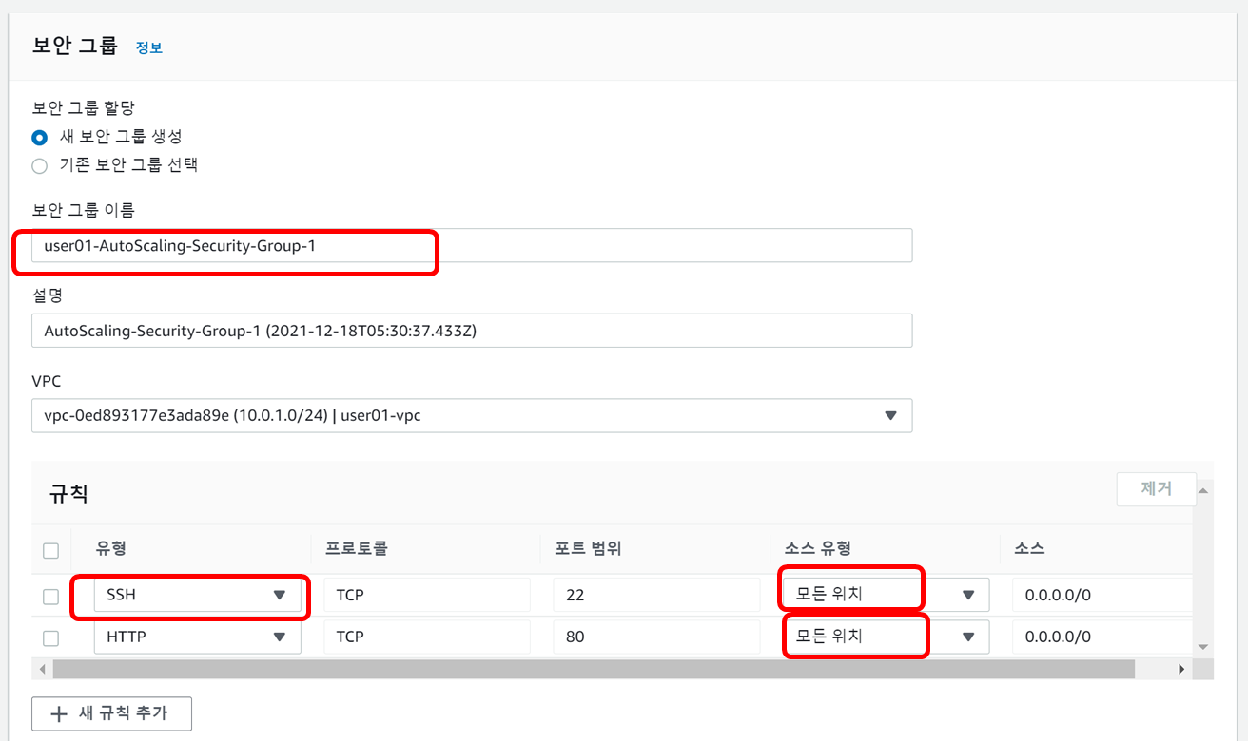Click the 새 규칙 추가 button
This screenshot has height=741, width=1248.
coord(111,713)
